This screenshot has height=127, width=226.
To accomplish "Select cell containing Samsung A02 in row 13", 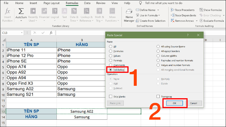I will [x=82, y=111].
